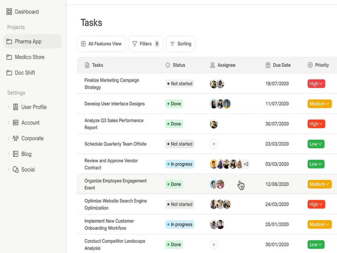
Task: Click the Medico Store folder icon
Action: pyautogui.click(x=9, y=57)
